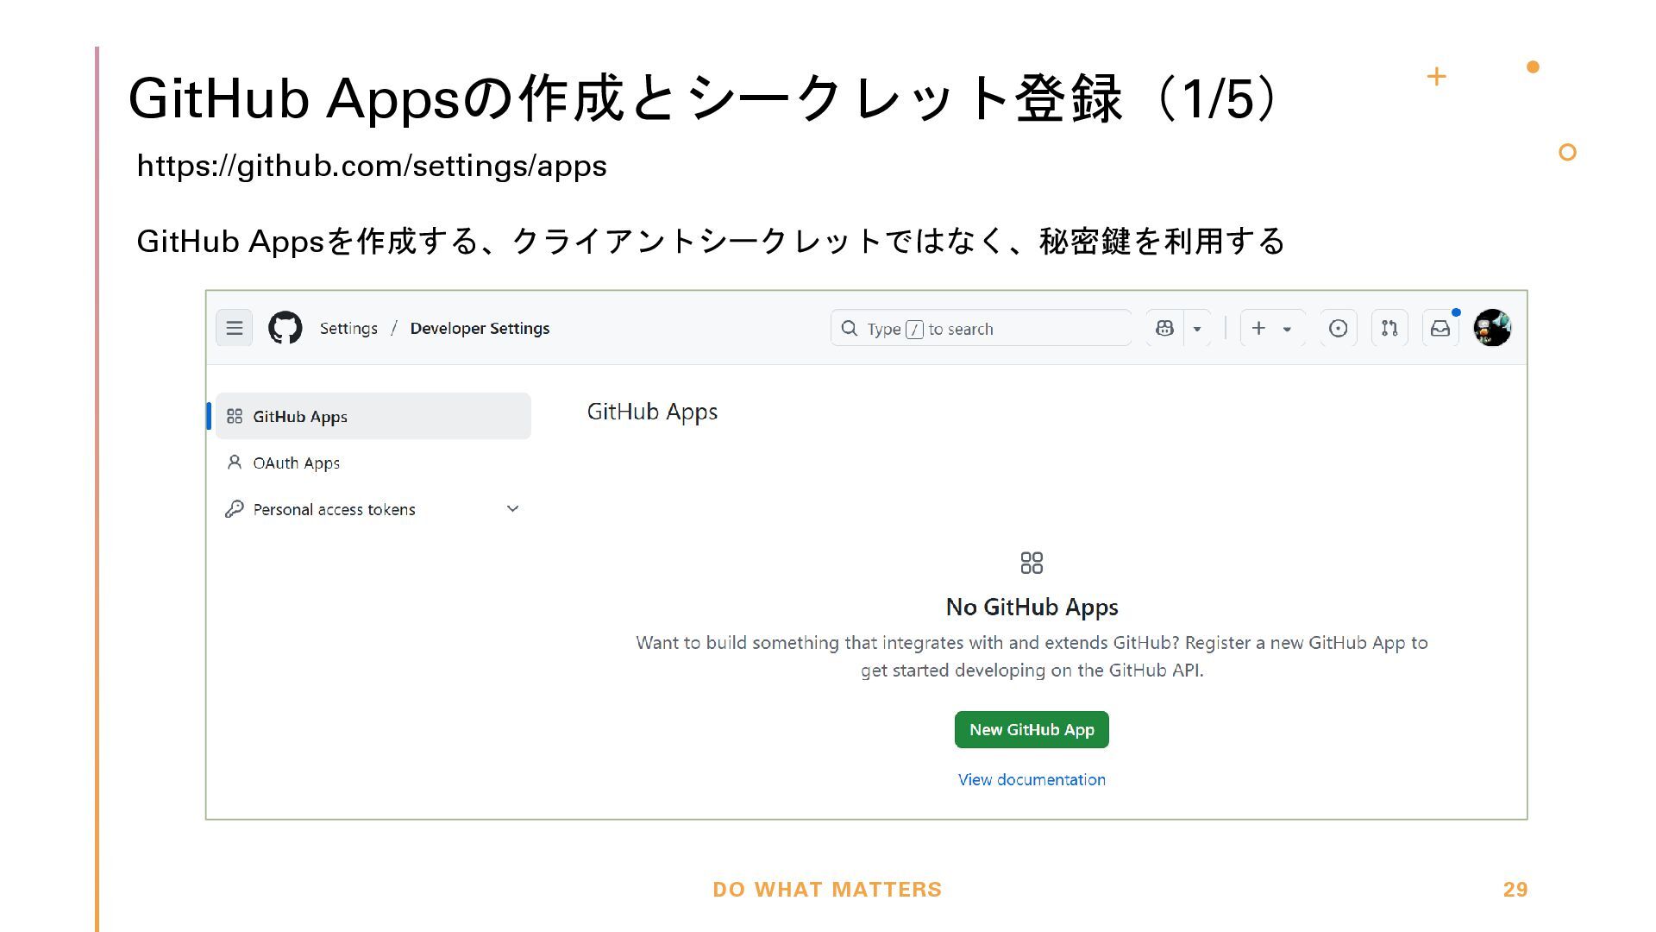Expand the Personal access tokens chevron
The height and width of the screenshot is (932, 1656).
click(x=512, y=509)
